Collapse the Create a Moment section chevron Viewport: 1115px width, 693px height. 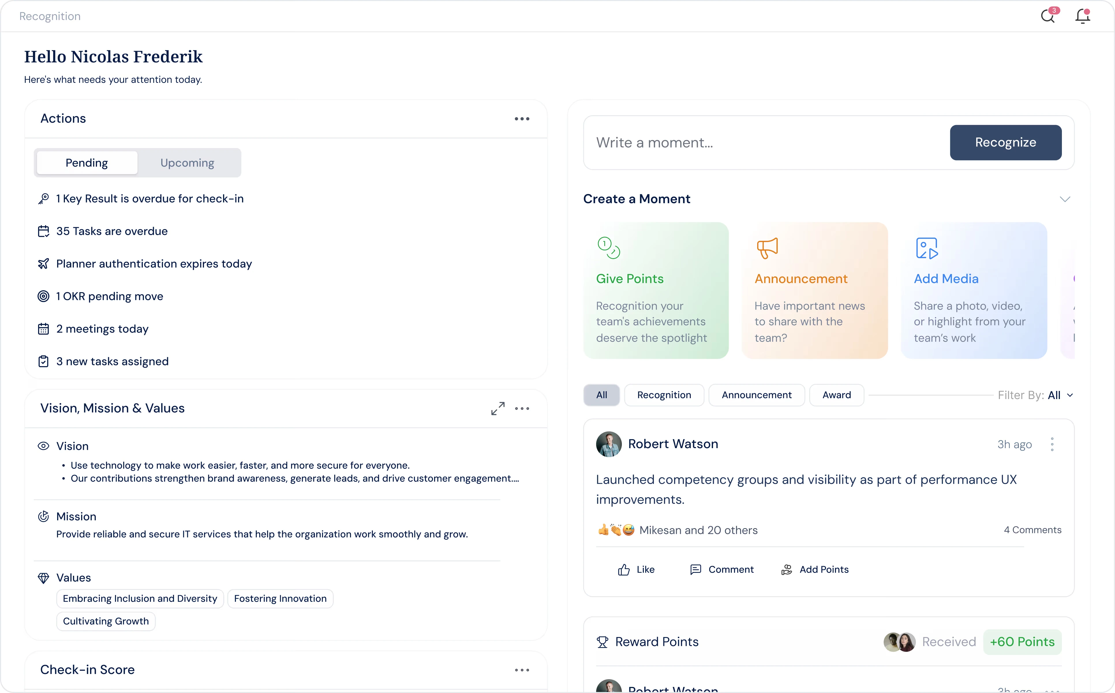1065,199
